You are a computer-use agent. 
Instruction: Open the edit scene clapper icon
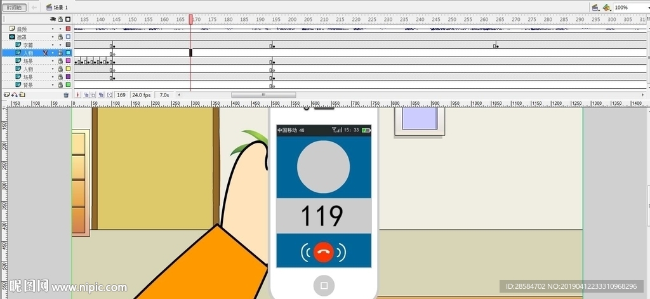click(595, 8)
